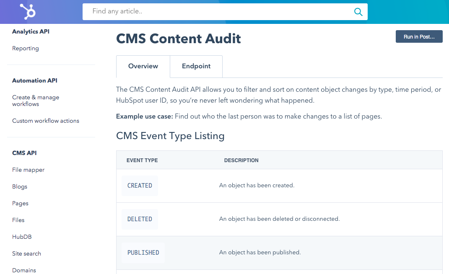Viewport: 449px width, 274px height.
Task: Click the search magnifier icon
Action: tap(358, 12)
